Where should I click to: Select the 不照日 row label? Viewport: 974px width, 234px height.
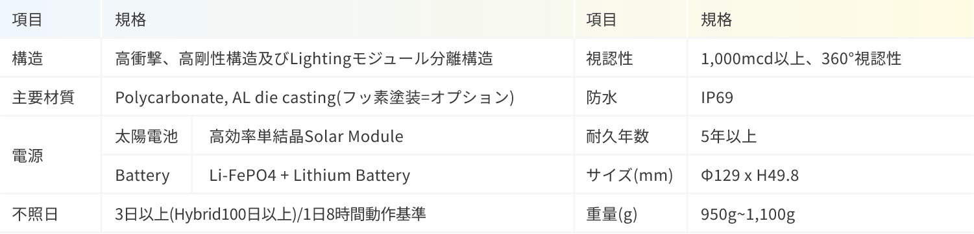(51, 213)
